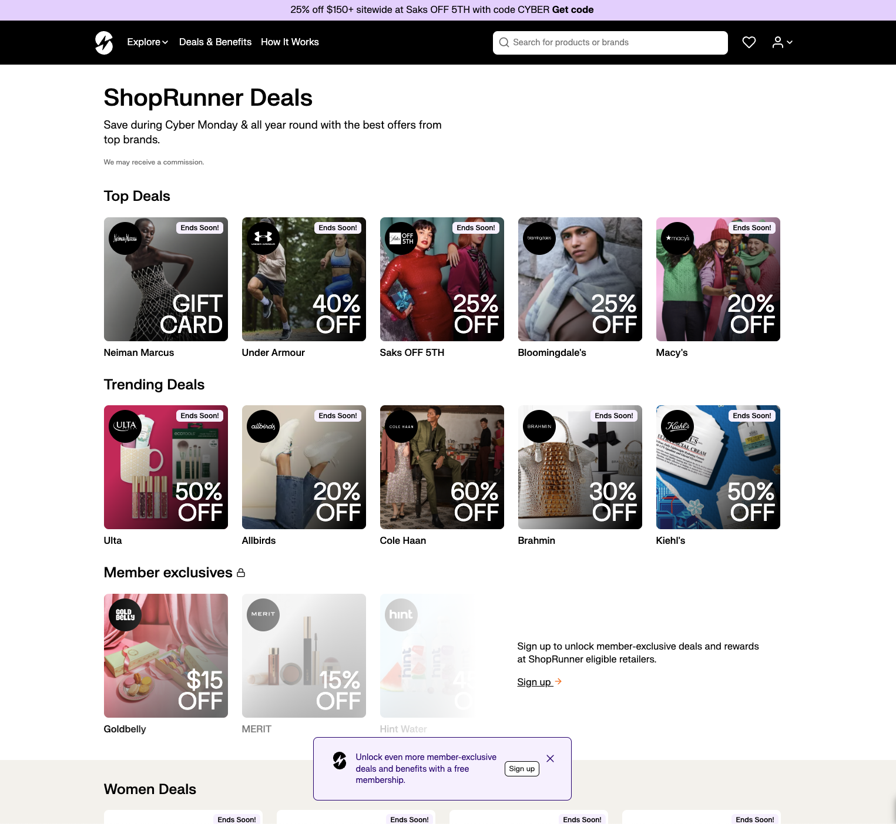Viewport: 896px width, 824px height.
Task: Open the wishlist heart icon
Action: click(749, 42)
